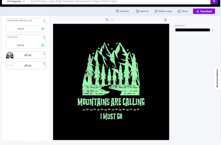221x145 pixels.
Task: Click the search magnifier button
Action: coord(214,1)
